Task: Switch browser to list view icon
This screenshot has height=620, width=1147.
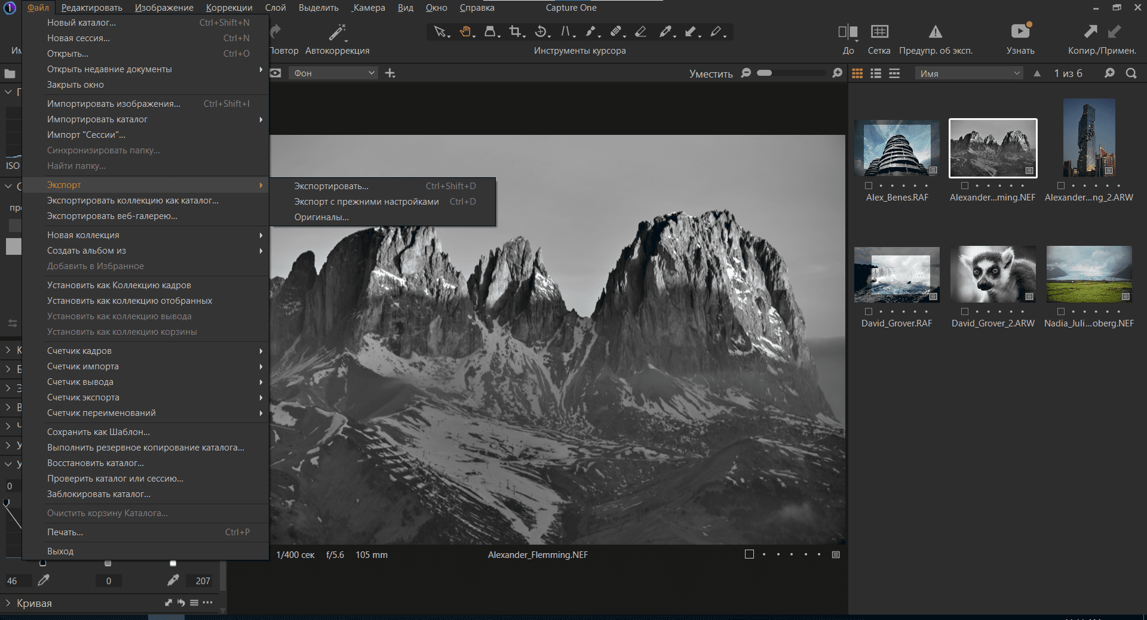Action: 876,73
